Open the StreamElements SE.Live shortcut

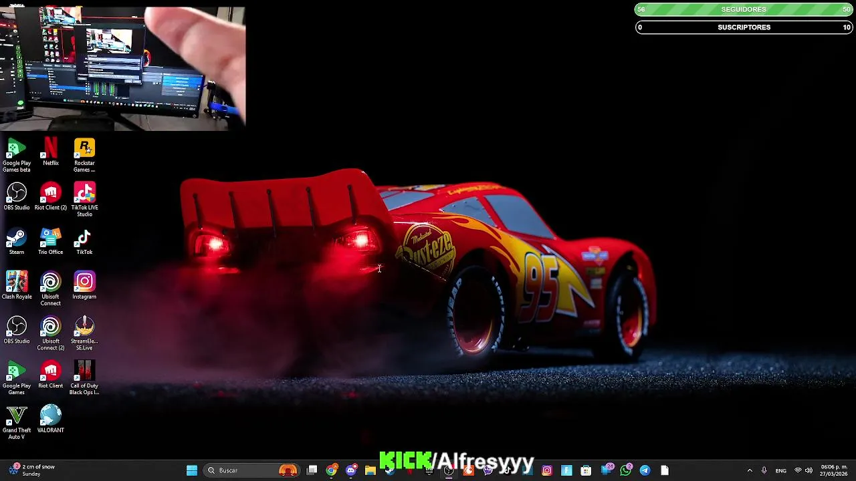(x=84, y=333)
